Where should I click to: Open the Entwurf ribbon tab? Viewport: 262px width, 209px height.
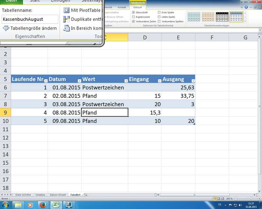[138, 7]
